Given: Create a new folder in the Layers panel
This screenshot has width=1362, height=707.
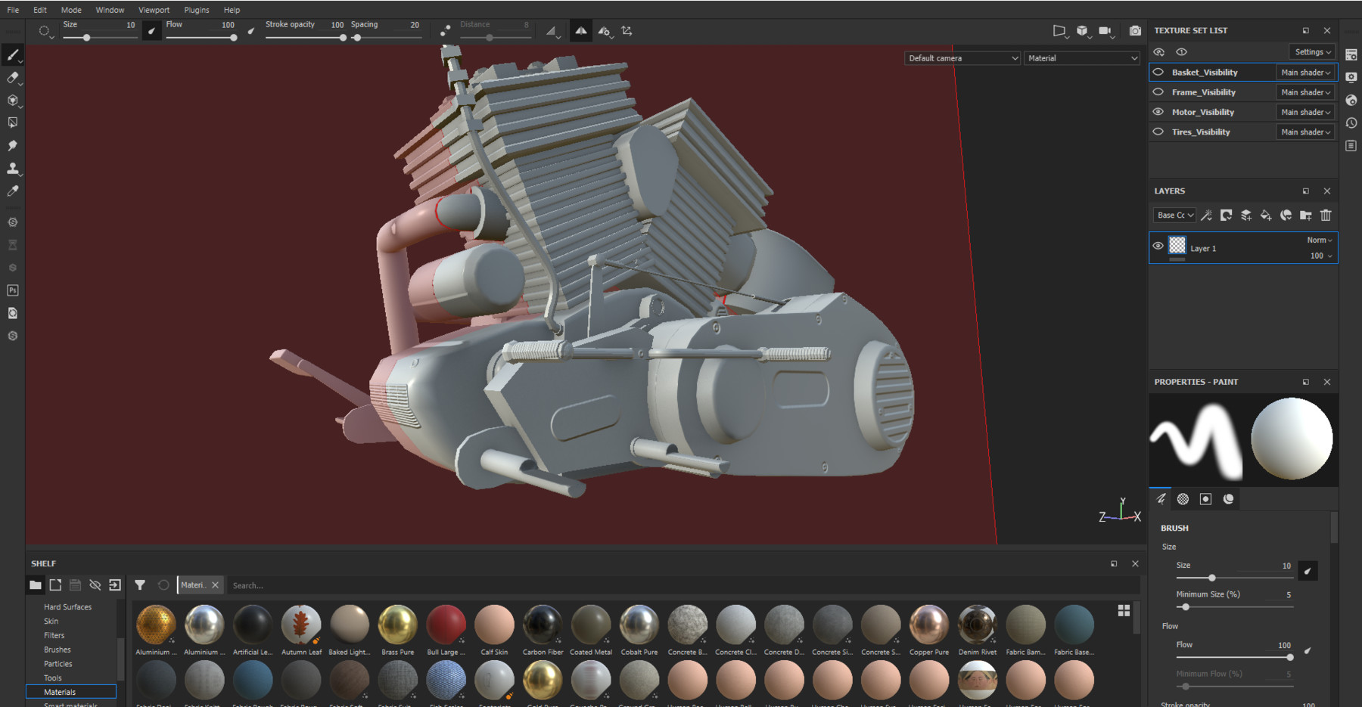Looking at the screenshot, I should 1307,215.
